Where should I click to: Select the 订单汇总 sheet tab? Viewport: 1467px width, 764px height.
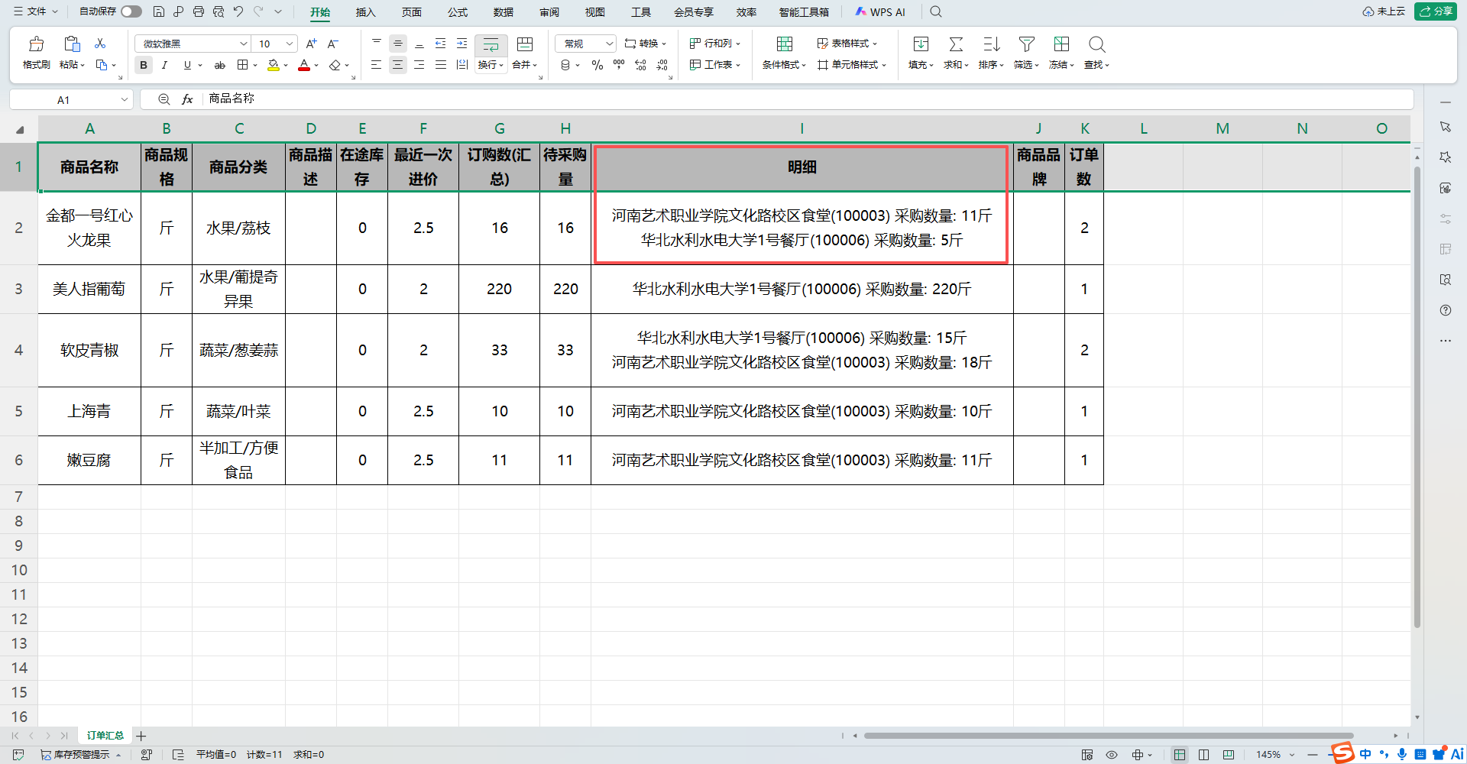point(105,736)
